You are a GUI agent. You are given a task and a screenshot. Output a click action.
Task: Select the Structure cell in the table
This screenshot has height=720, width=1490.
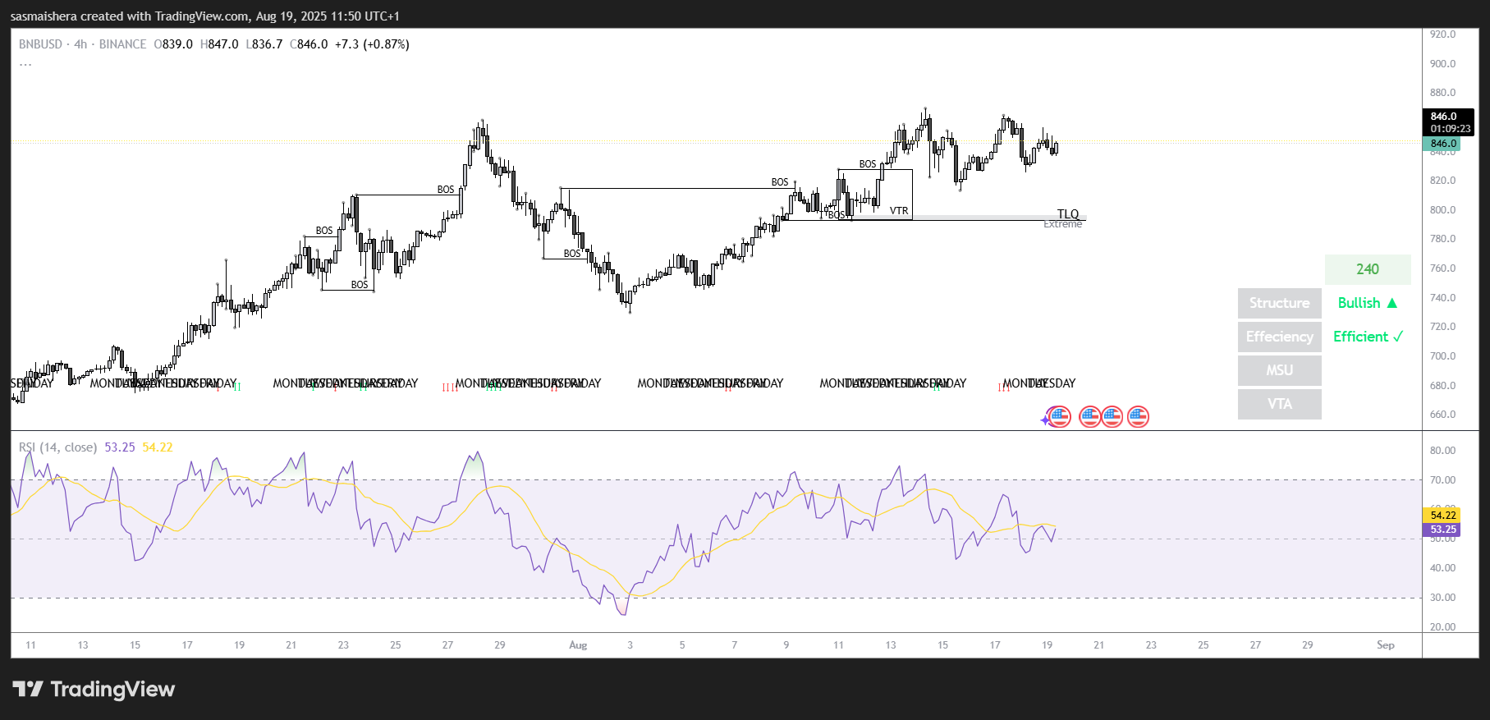coord(1279,303)
